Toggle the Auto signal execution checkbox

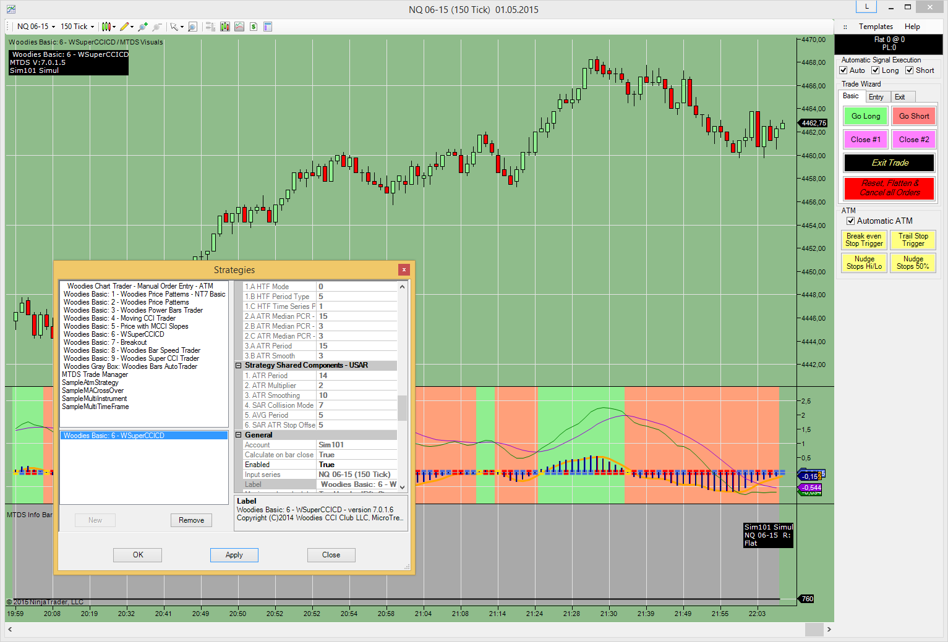843,70
